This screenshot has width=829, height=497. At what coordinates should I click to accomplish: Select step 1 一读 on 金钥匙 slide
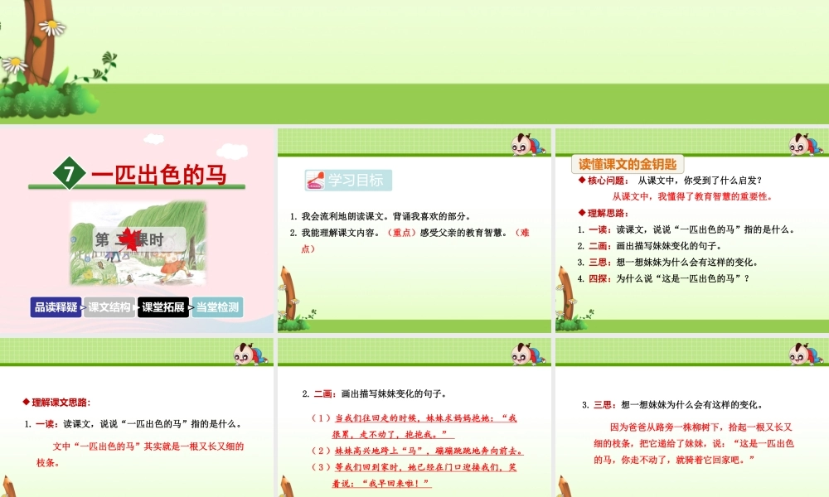click(x=686, y=229)
